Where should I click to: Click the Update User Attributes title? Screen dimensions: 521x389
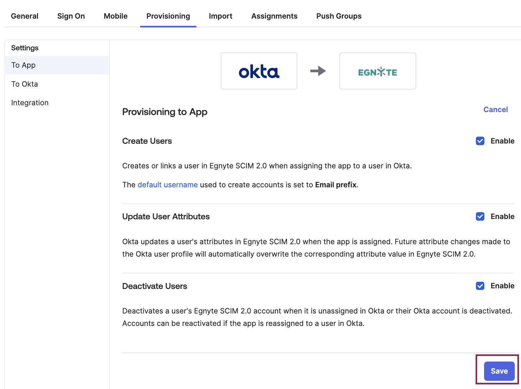pyautogui.click(x=166, y=216)
